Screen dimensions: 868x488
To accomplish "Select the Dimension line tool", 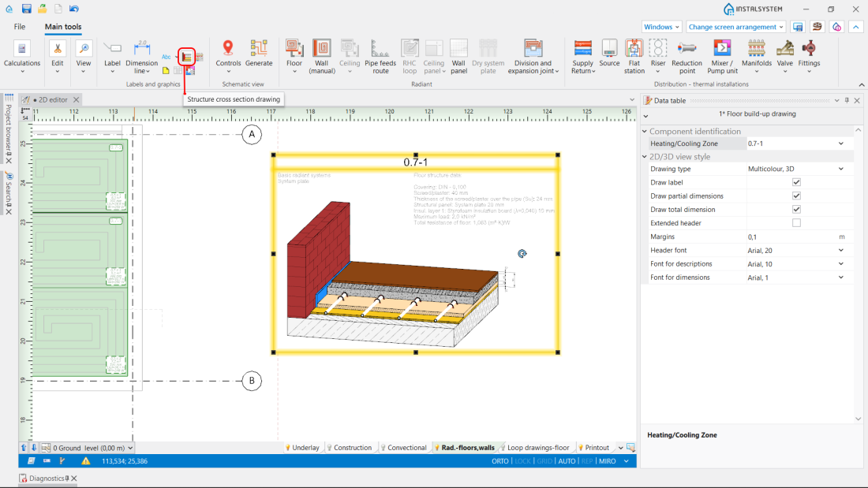I will pos(142,57).
